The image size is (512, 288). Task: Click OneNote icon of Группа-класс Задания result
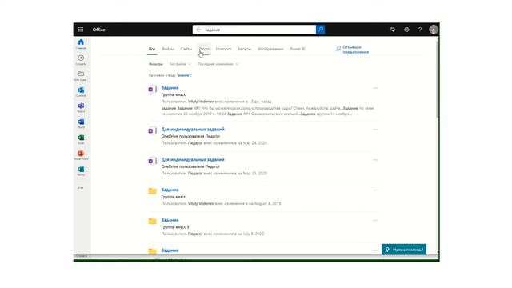[x=152, y=89]
